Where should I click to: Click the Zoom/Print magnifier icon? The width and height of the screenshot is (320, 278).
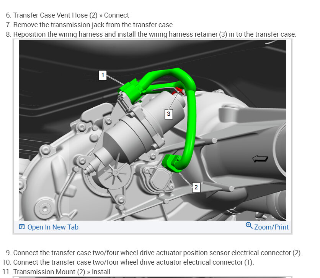coord(249,225)
